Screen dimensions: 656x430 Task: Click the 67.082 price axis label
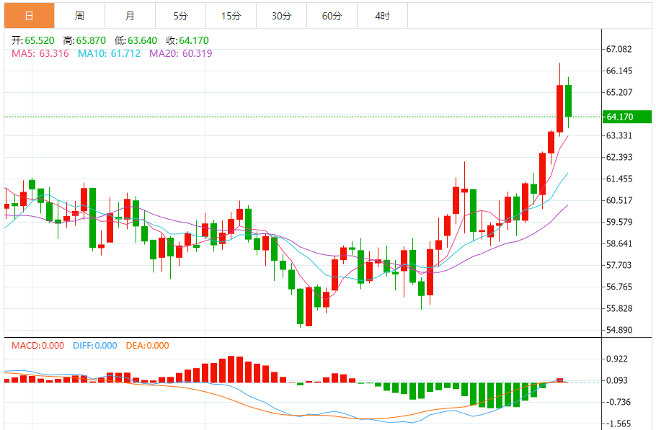(619, 50)
